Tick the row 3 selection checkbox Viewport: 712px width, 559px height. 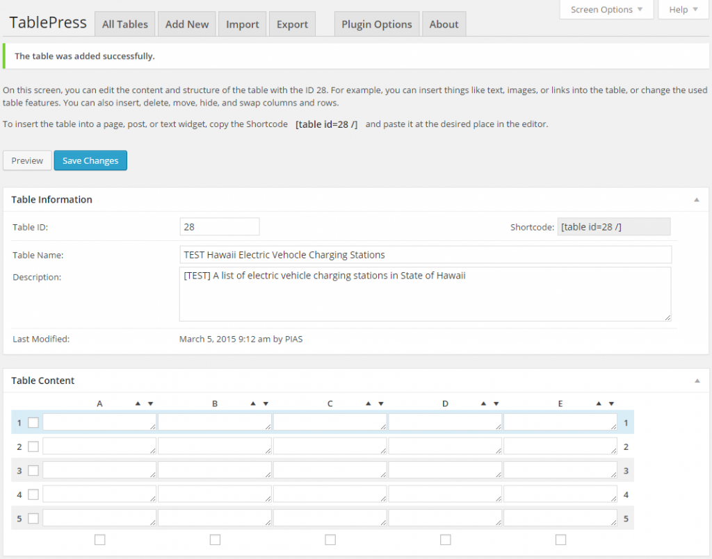point(33,470)
